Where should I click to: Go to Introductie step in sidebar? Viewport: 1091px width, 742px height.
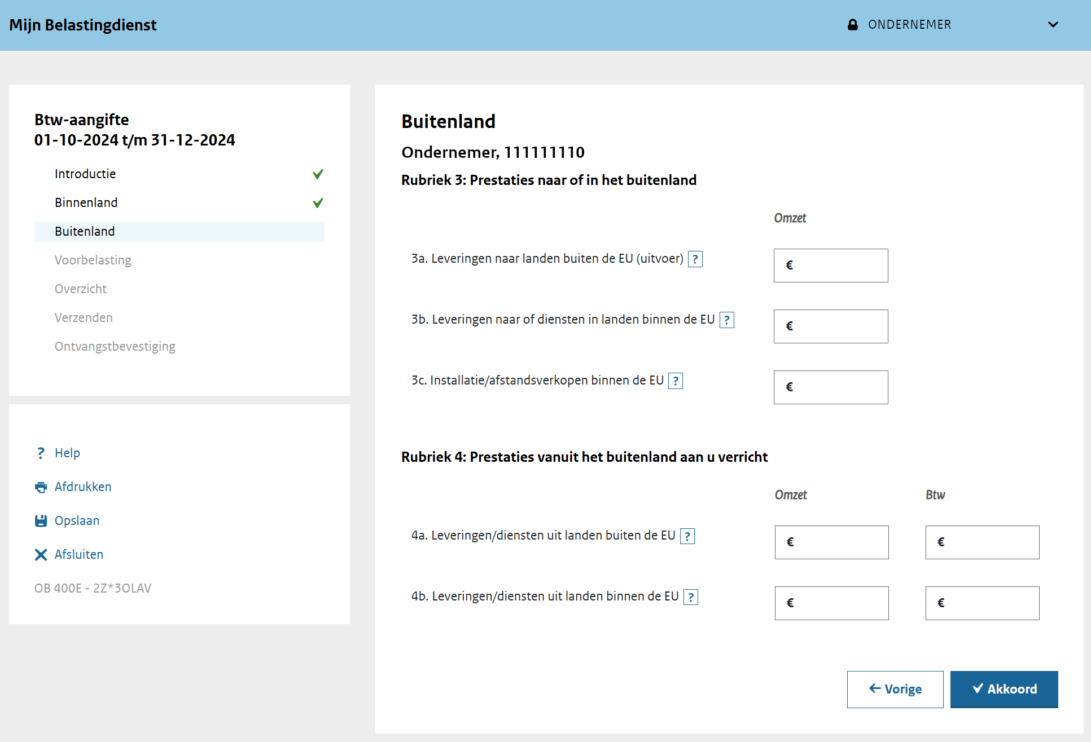[x=85, y=174]
